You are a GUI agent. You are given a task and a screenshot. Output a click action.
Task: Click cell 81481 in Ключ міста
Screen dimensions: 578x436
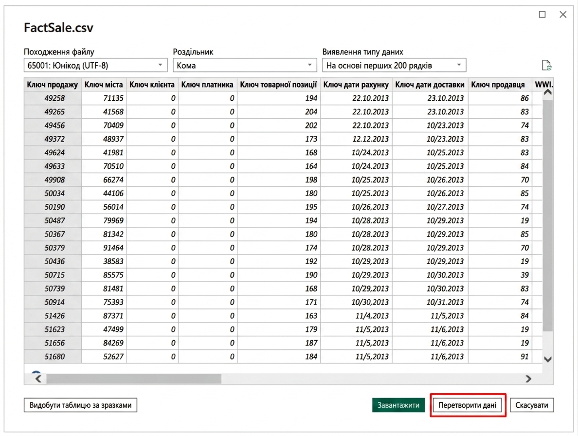[x=104, y=289]
